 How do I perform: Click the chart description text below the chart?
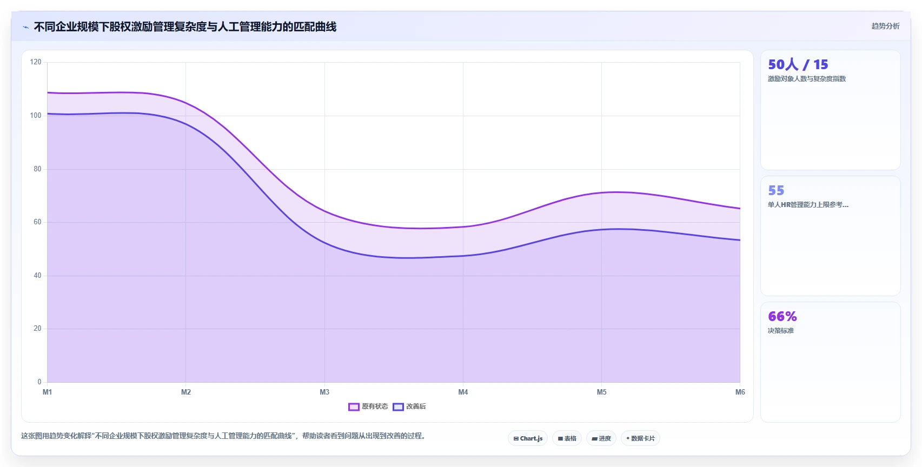click(224, 436)
